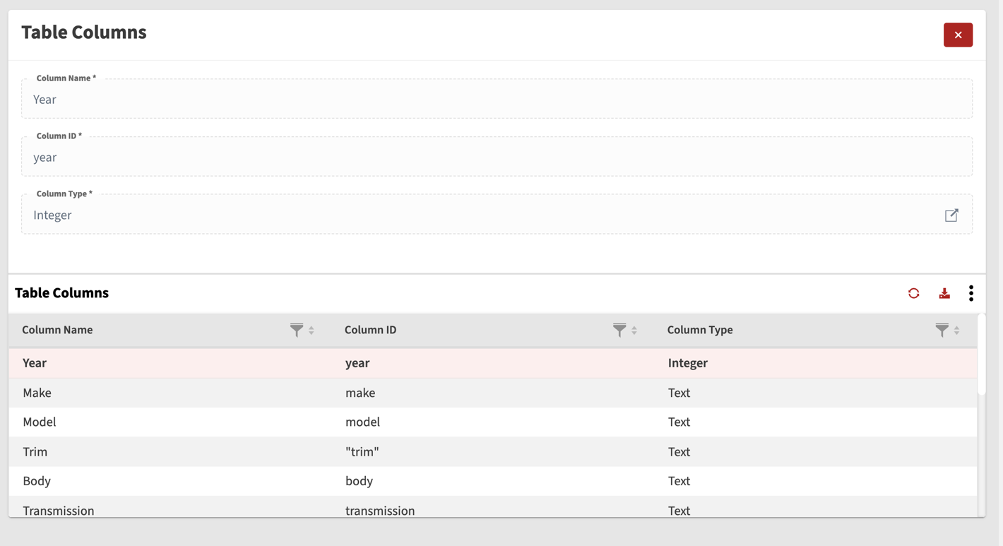This screenshot has width=1003, height=546.
Task: Click the refresh icon in Table Columns
Action: pos(913,293)
